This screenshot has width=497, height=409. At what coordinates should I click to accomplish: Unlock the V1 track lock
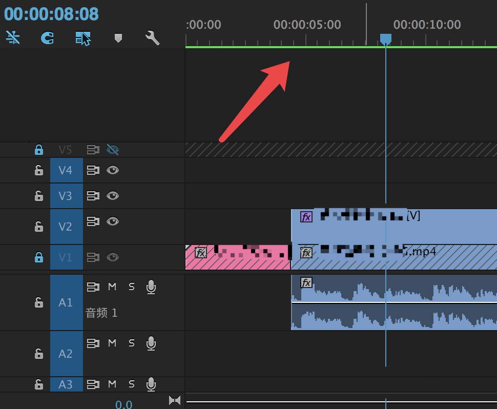point(38,257)
